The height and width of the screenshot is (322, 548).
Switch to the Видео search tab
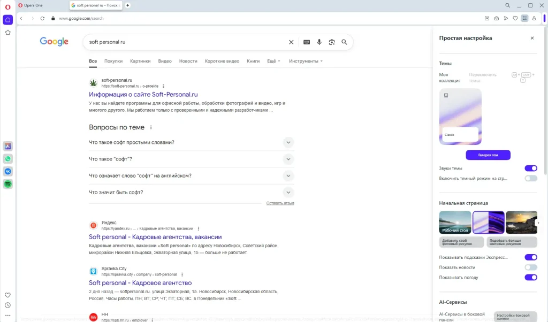pyautogui.click(x=165, y=61)
